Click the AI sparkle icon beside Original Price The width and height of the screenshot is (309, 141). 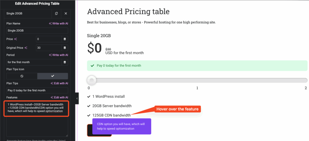(26, 48)
